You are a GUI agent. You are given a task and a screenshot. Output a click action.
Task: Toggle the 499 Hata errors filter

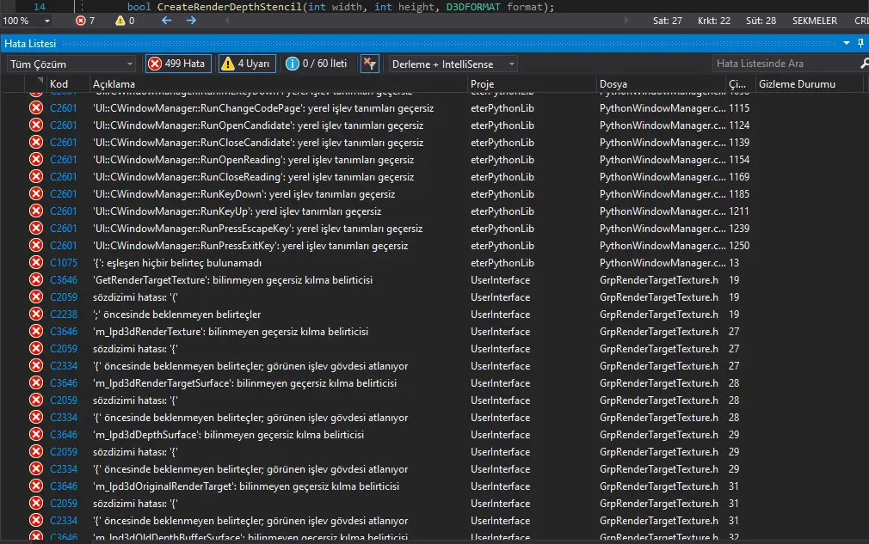click(x=178, y=64)
